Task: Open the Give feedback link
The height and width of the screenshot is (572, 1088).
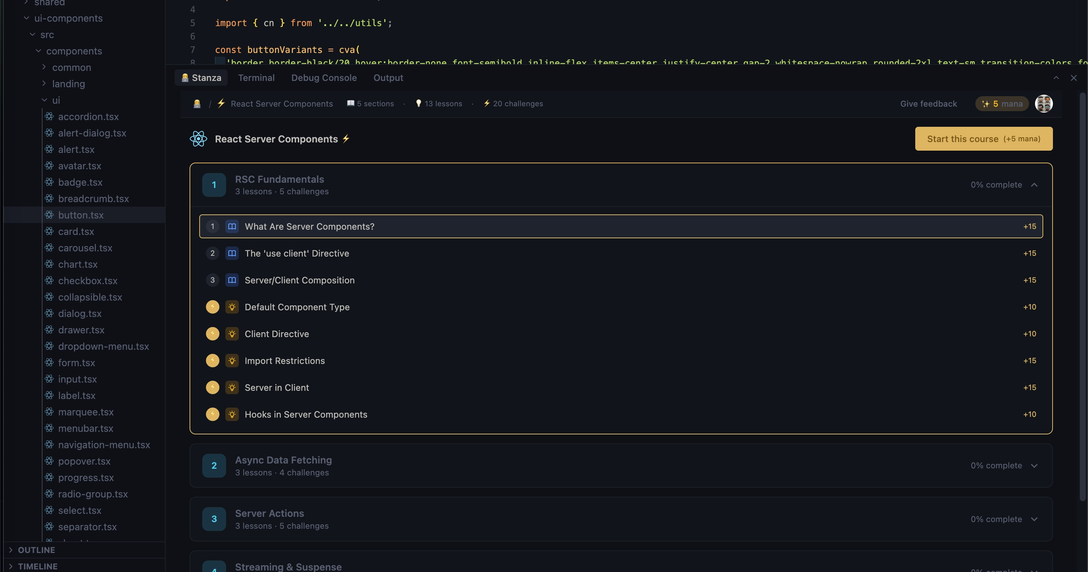Action: coord(928,103)
